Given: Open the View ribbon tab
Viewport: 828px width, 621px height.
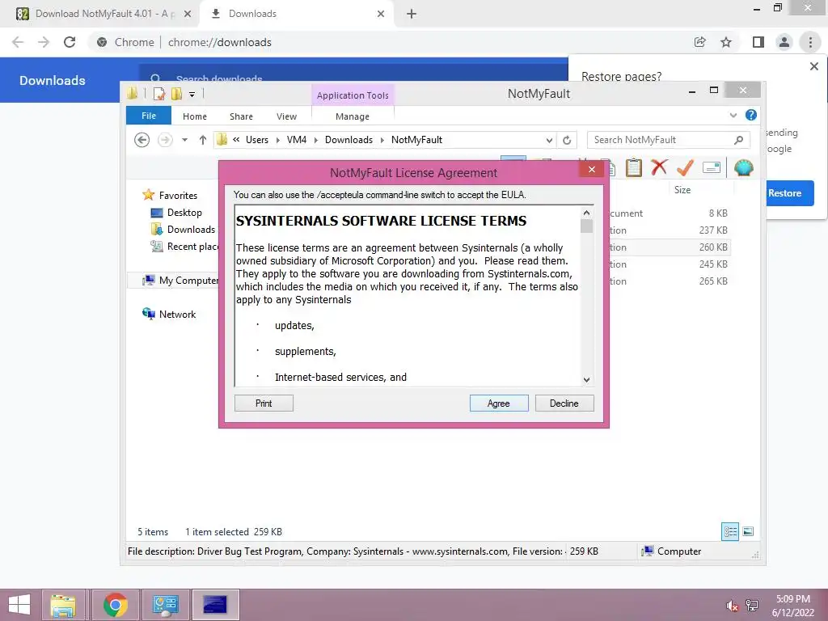Looking at the screenshot, I should [x=286, y=116].
